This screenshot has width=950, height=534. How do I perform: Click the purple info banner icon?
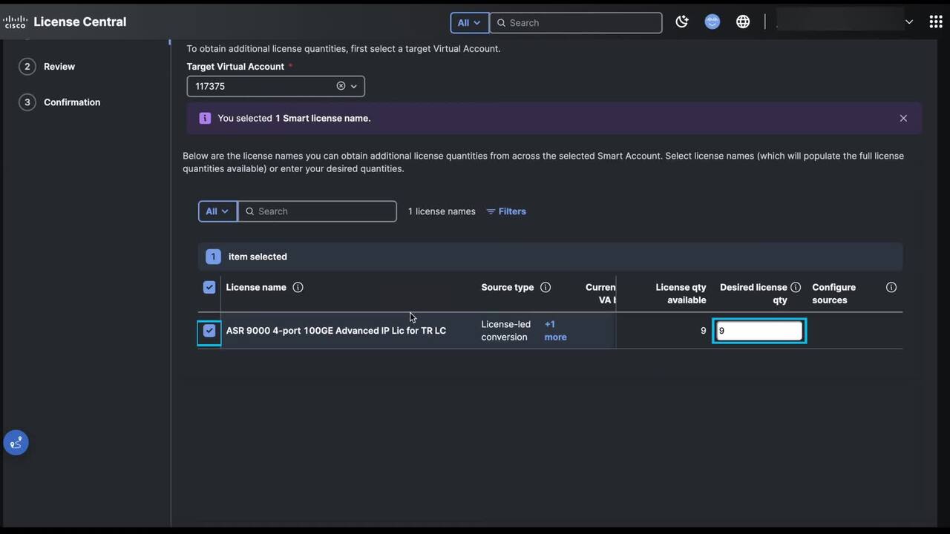[x=205, y=118]
